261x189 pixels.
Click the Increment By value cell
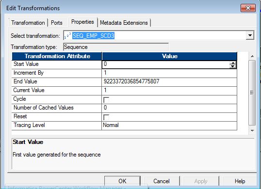click(x=169, y=73)
